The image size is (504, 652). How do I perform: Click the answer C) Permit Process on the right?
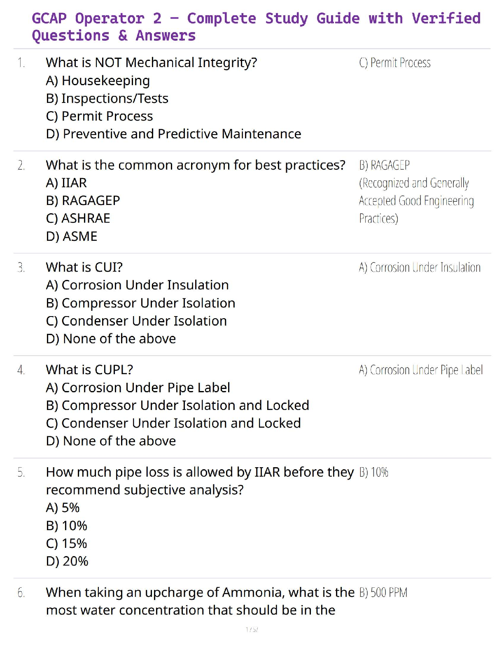(x=394, y=63)
